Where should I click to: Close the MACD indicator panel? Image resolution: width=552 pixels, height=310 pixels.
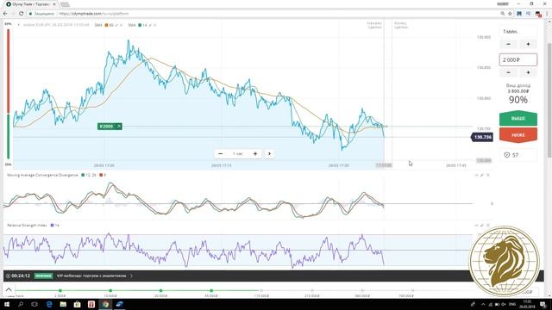488,175
